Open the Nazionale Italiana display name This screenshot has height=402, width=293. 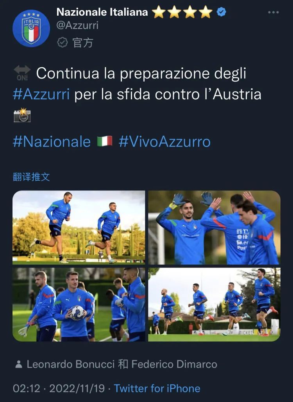pos(102,12)
